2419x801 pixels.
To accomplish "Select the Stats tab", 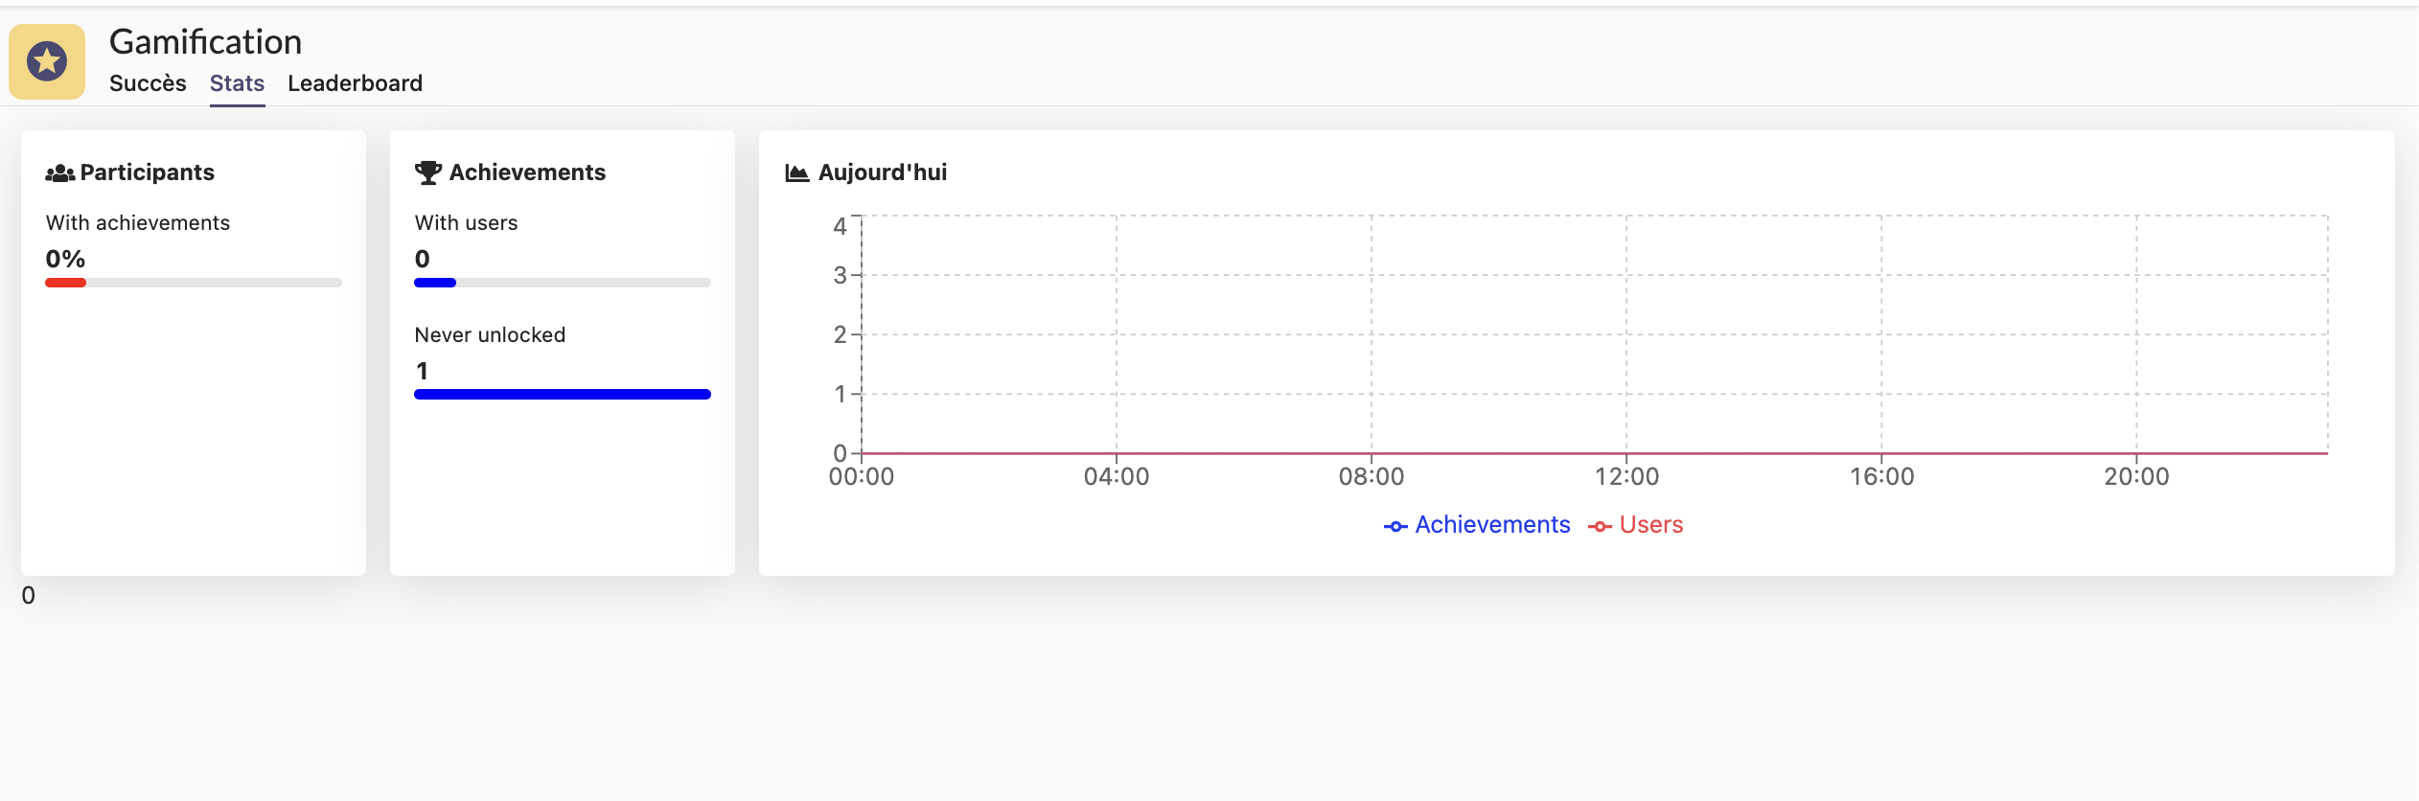I will (237, 83).
